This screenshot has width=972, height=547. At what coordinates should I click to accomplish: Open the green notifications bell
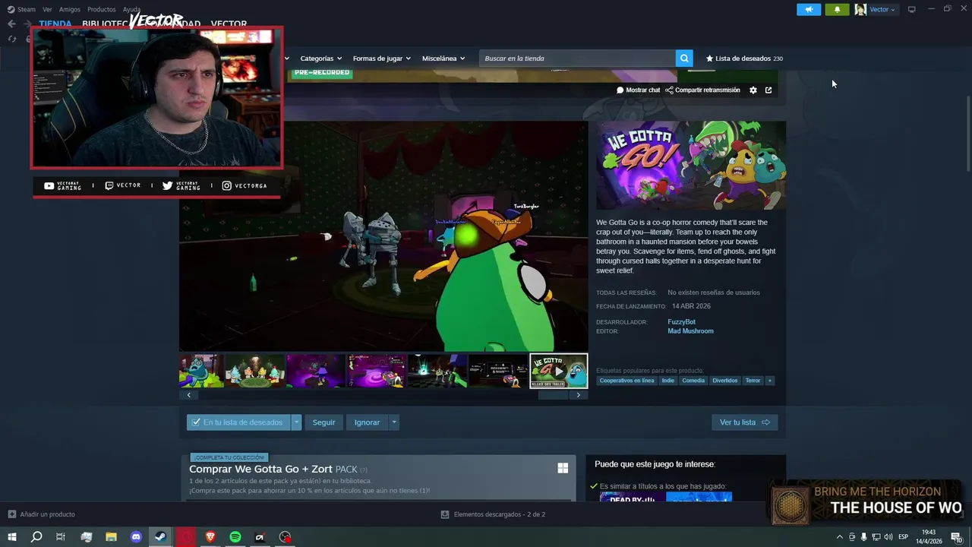click(x=837, y=9)
